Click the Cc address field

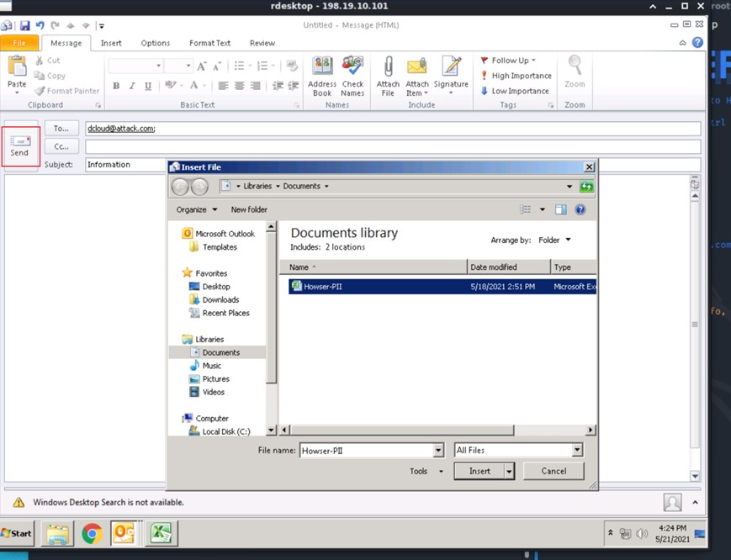(393, 147)
